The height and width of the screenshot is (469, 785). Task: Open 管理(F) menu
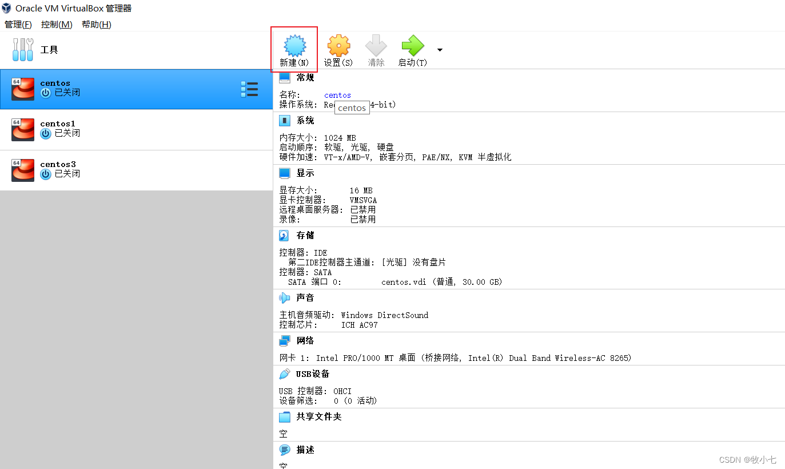(x=18, y=24)
